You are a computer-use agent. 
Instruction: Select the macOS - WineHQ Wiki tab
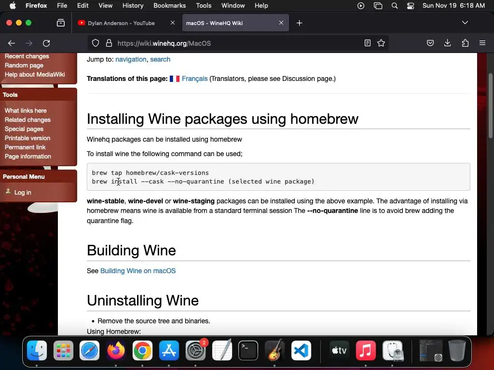click(231, 23)
